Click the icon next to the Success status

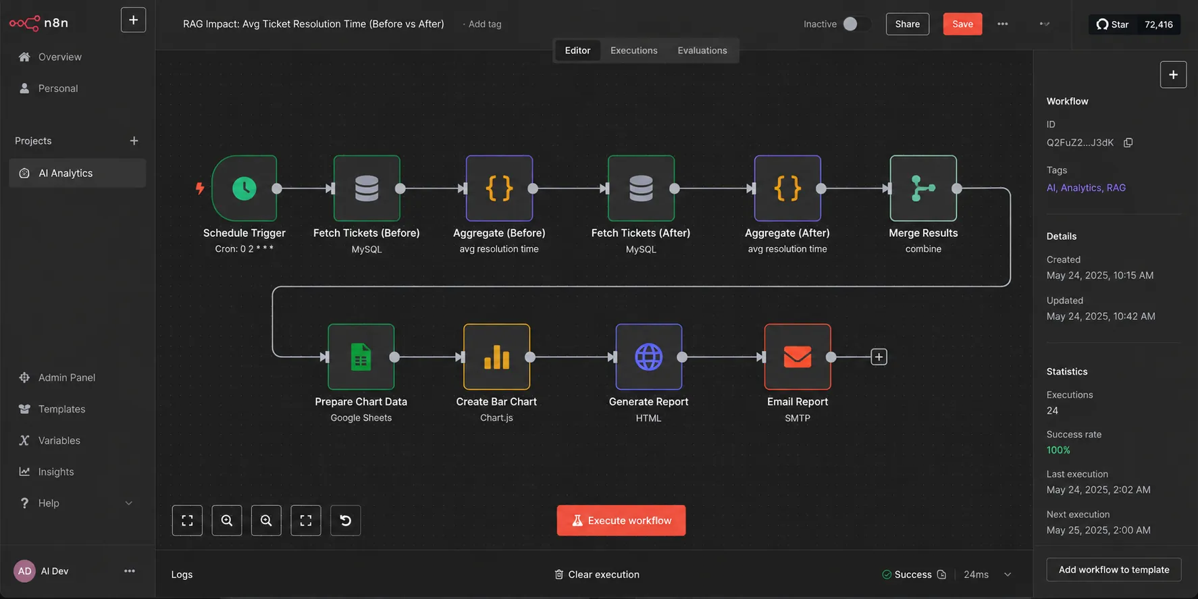(941, 575)
